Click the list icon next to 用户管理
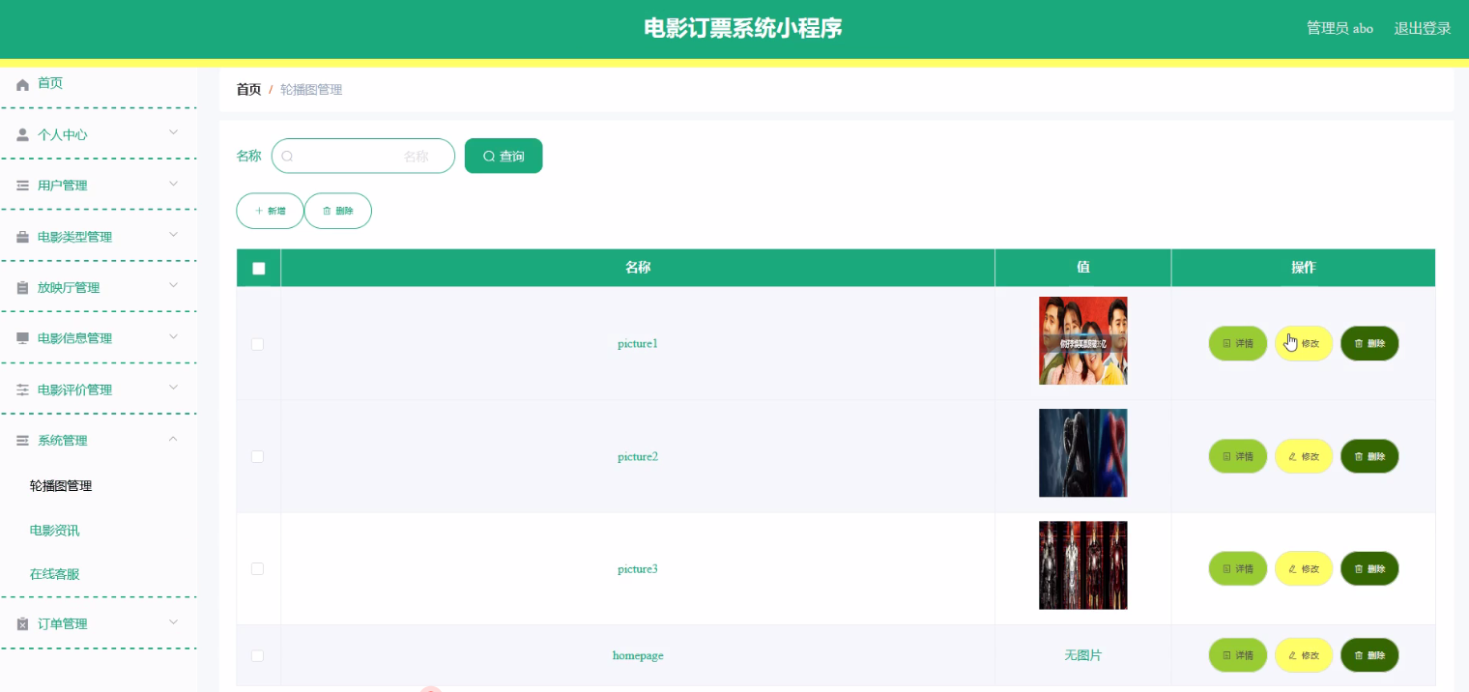This screenshot has width=1469, height=692. pos(21,185)
